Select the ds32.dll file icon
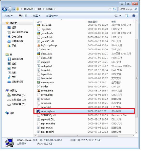Screen dimensions: 166x155 pyautogui.click(x=39, y=62)
